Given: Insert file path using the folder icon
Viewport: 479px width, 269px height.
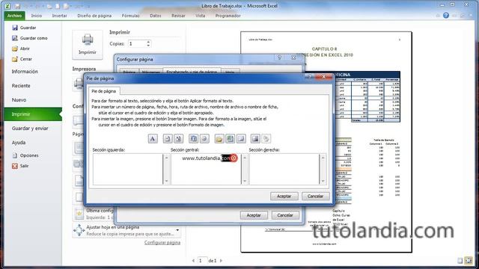Looking at the screenshot, I should 219,139.
